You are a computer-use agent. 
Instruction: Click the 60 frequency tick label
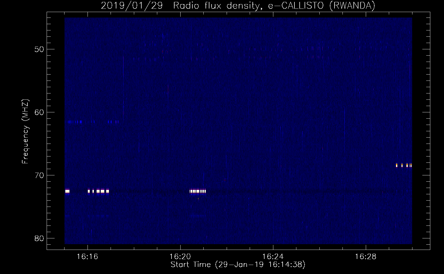coord(40,112)
